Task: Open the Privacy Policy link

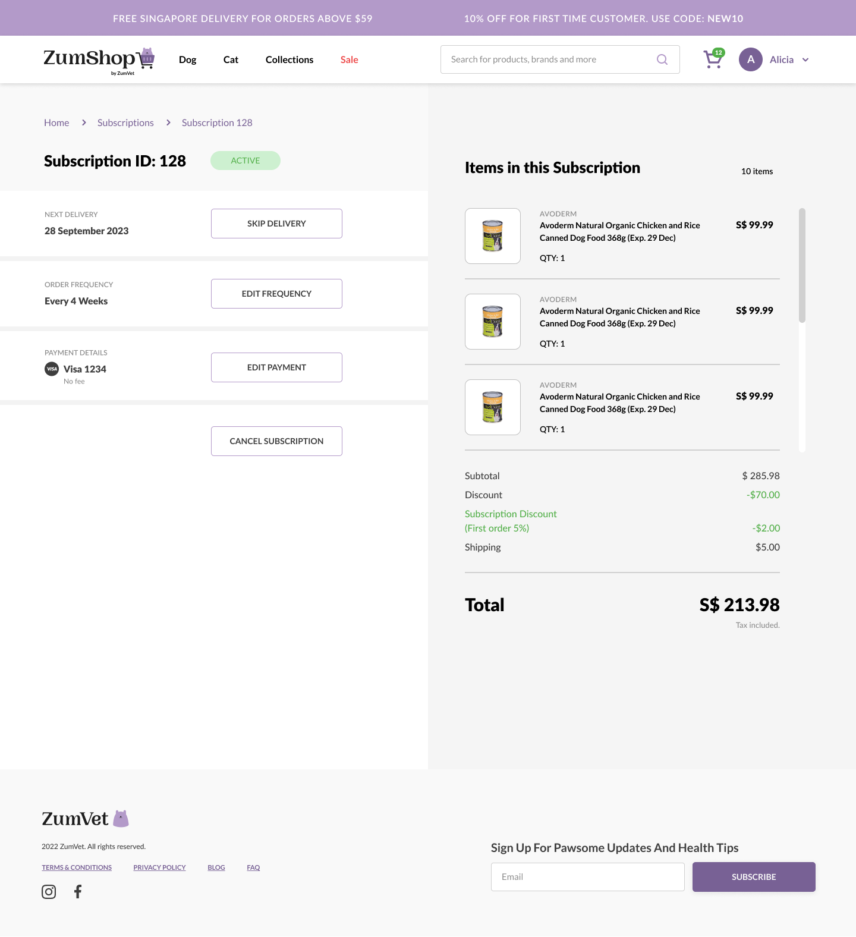Action: coord(159,867)
